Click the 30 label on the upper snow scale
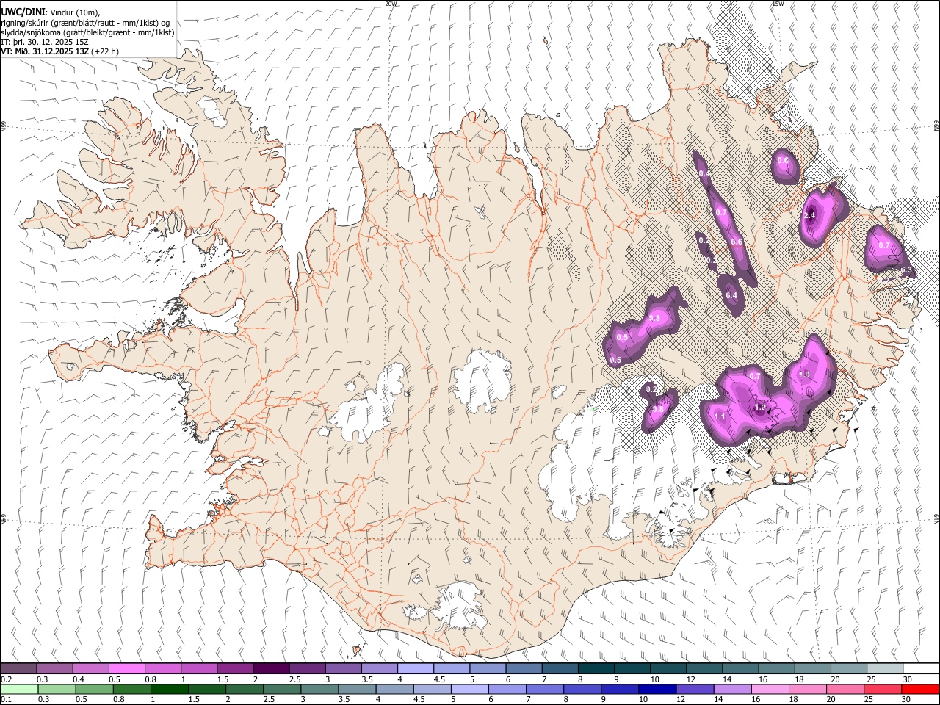Screen dimensions: 940x705 (x=908, y=679)
